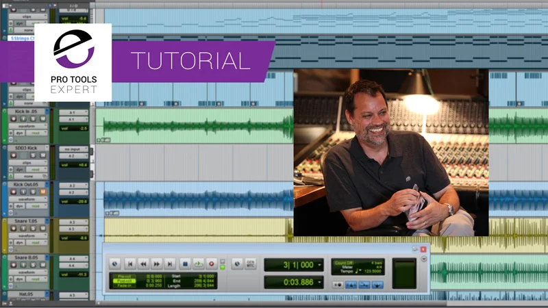
Task: Open Kick Out.05 waveform view selector
Action: 28,199
